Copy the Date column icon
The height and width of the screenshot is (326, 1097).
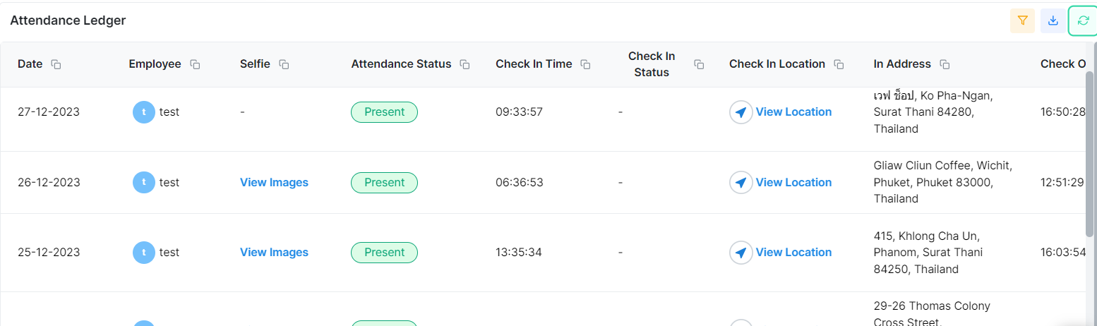56,64
